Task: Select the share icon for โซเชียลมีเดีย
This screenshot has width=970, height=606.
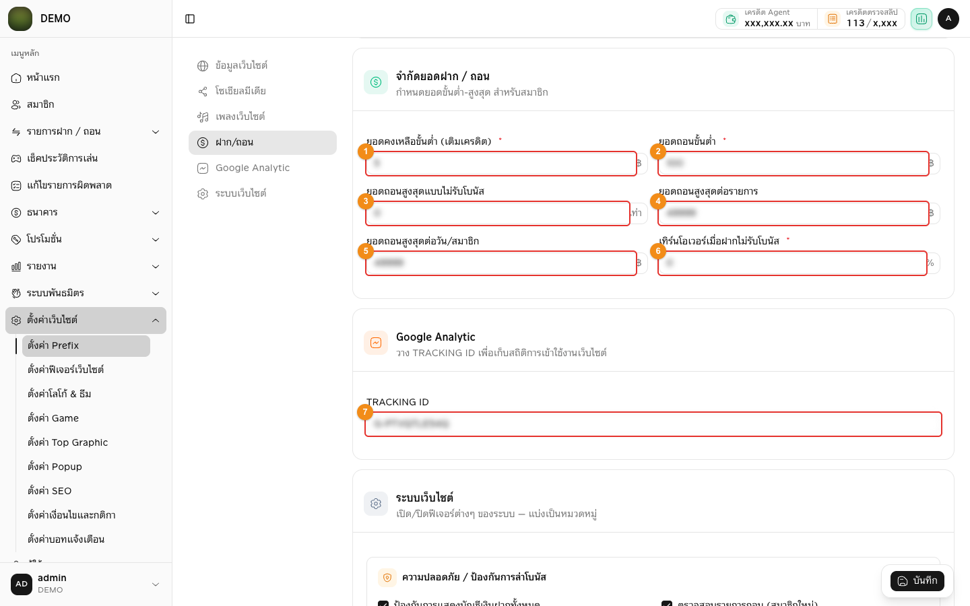Action: [203, 92]
